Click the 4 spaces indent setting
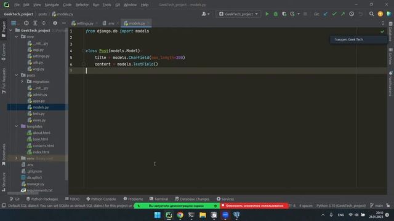 click(x=305, y=206)
